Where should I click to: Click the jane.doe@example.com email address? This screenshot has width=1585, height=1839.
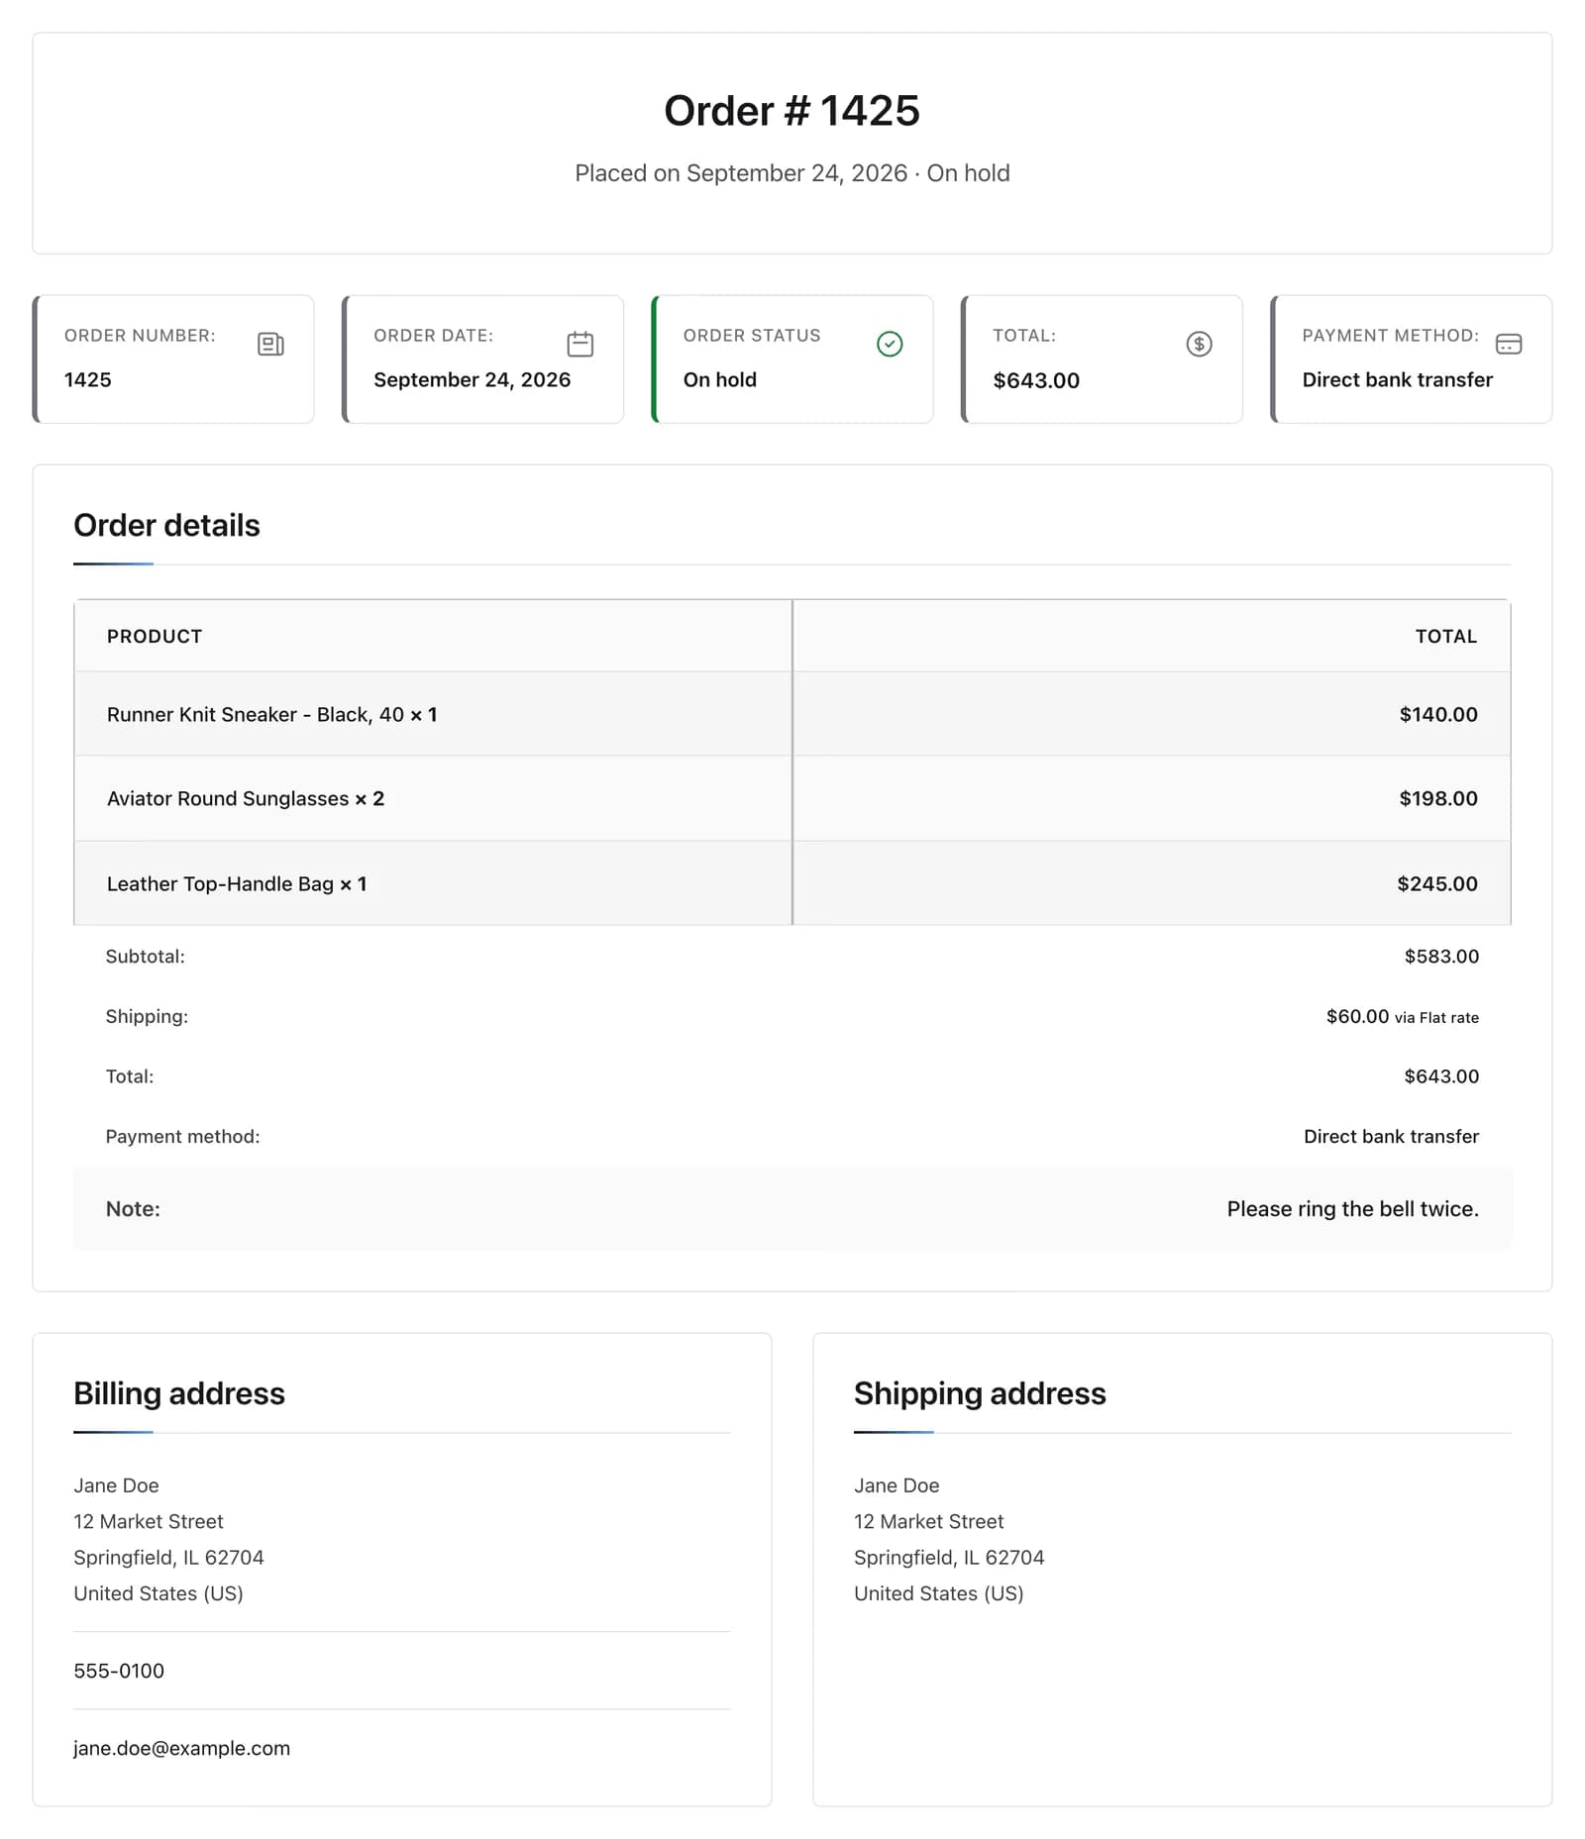[182, 1748]
